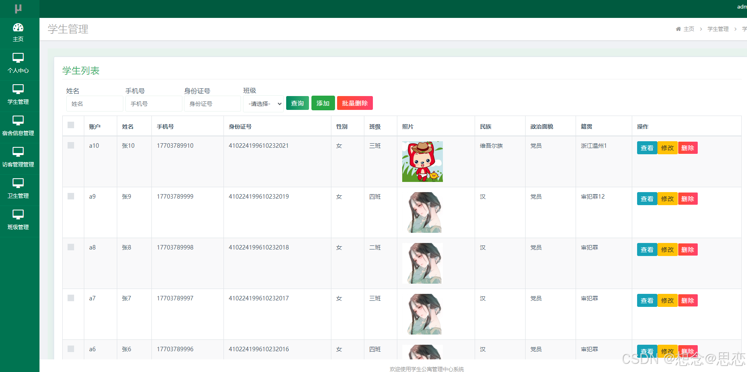The image size is (747, 372).
Task: Check the checkbox for row a9
Action: [71, 196]
